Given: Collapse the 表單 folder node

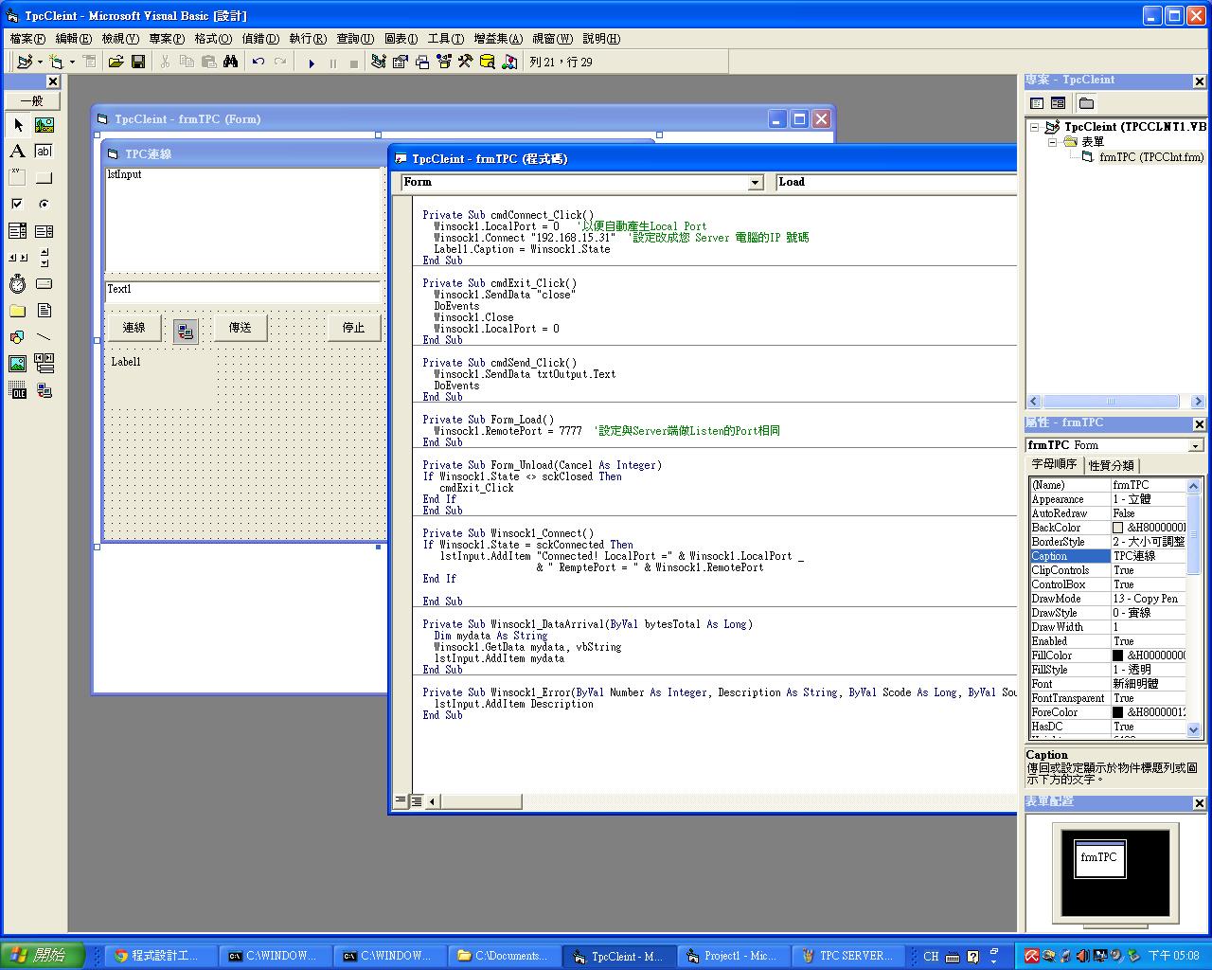Looking at the screenshot, I should 1052,142.
